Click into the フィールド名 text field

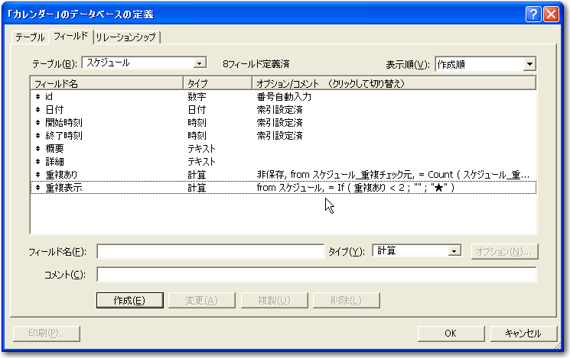click(x=210, y=251)
